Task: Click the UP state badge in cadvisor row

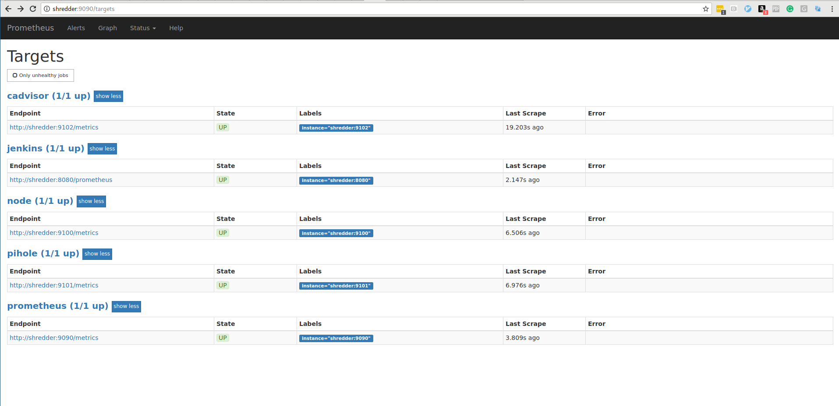Action: (x=223, y=127)
